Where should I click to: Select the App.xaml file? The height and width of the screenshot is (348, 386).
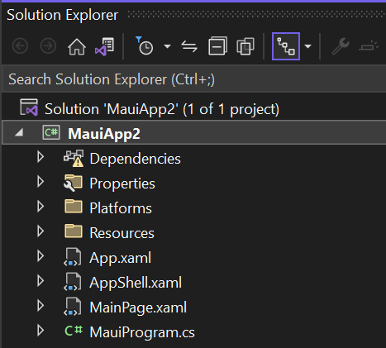click(120, 258)
